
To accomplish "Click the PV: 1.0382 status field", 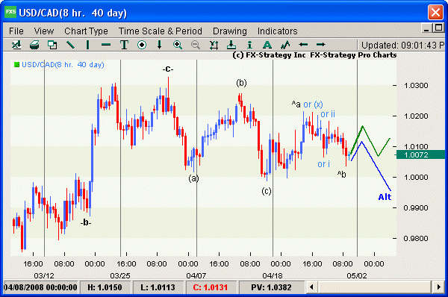I will point(271,287).
